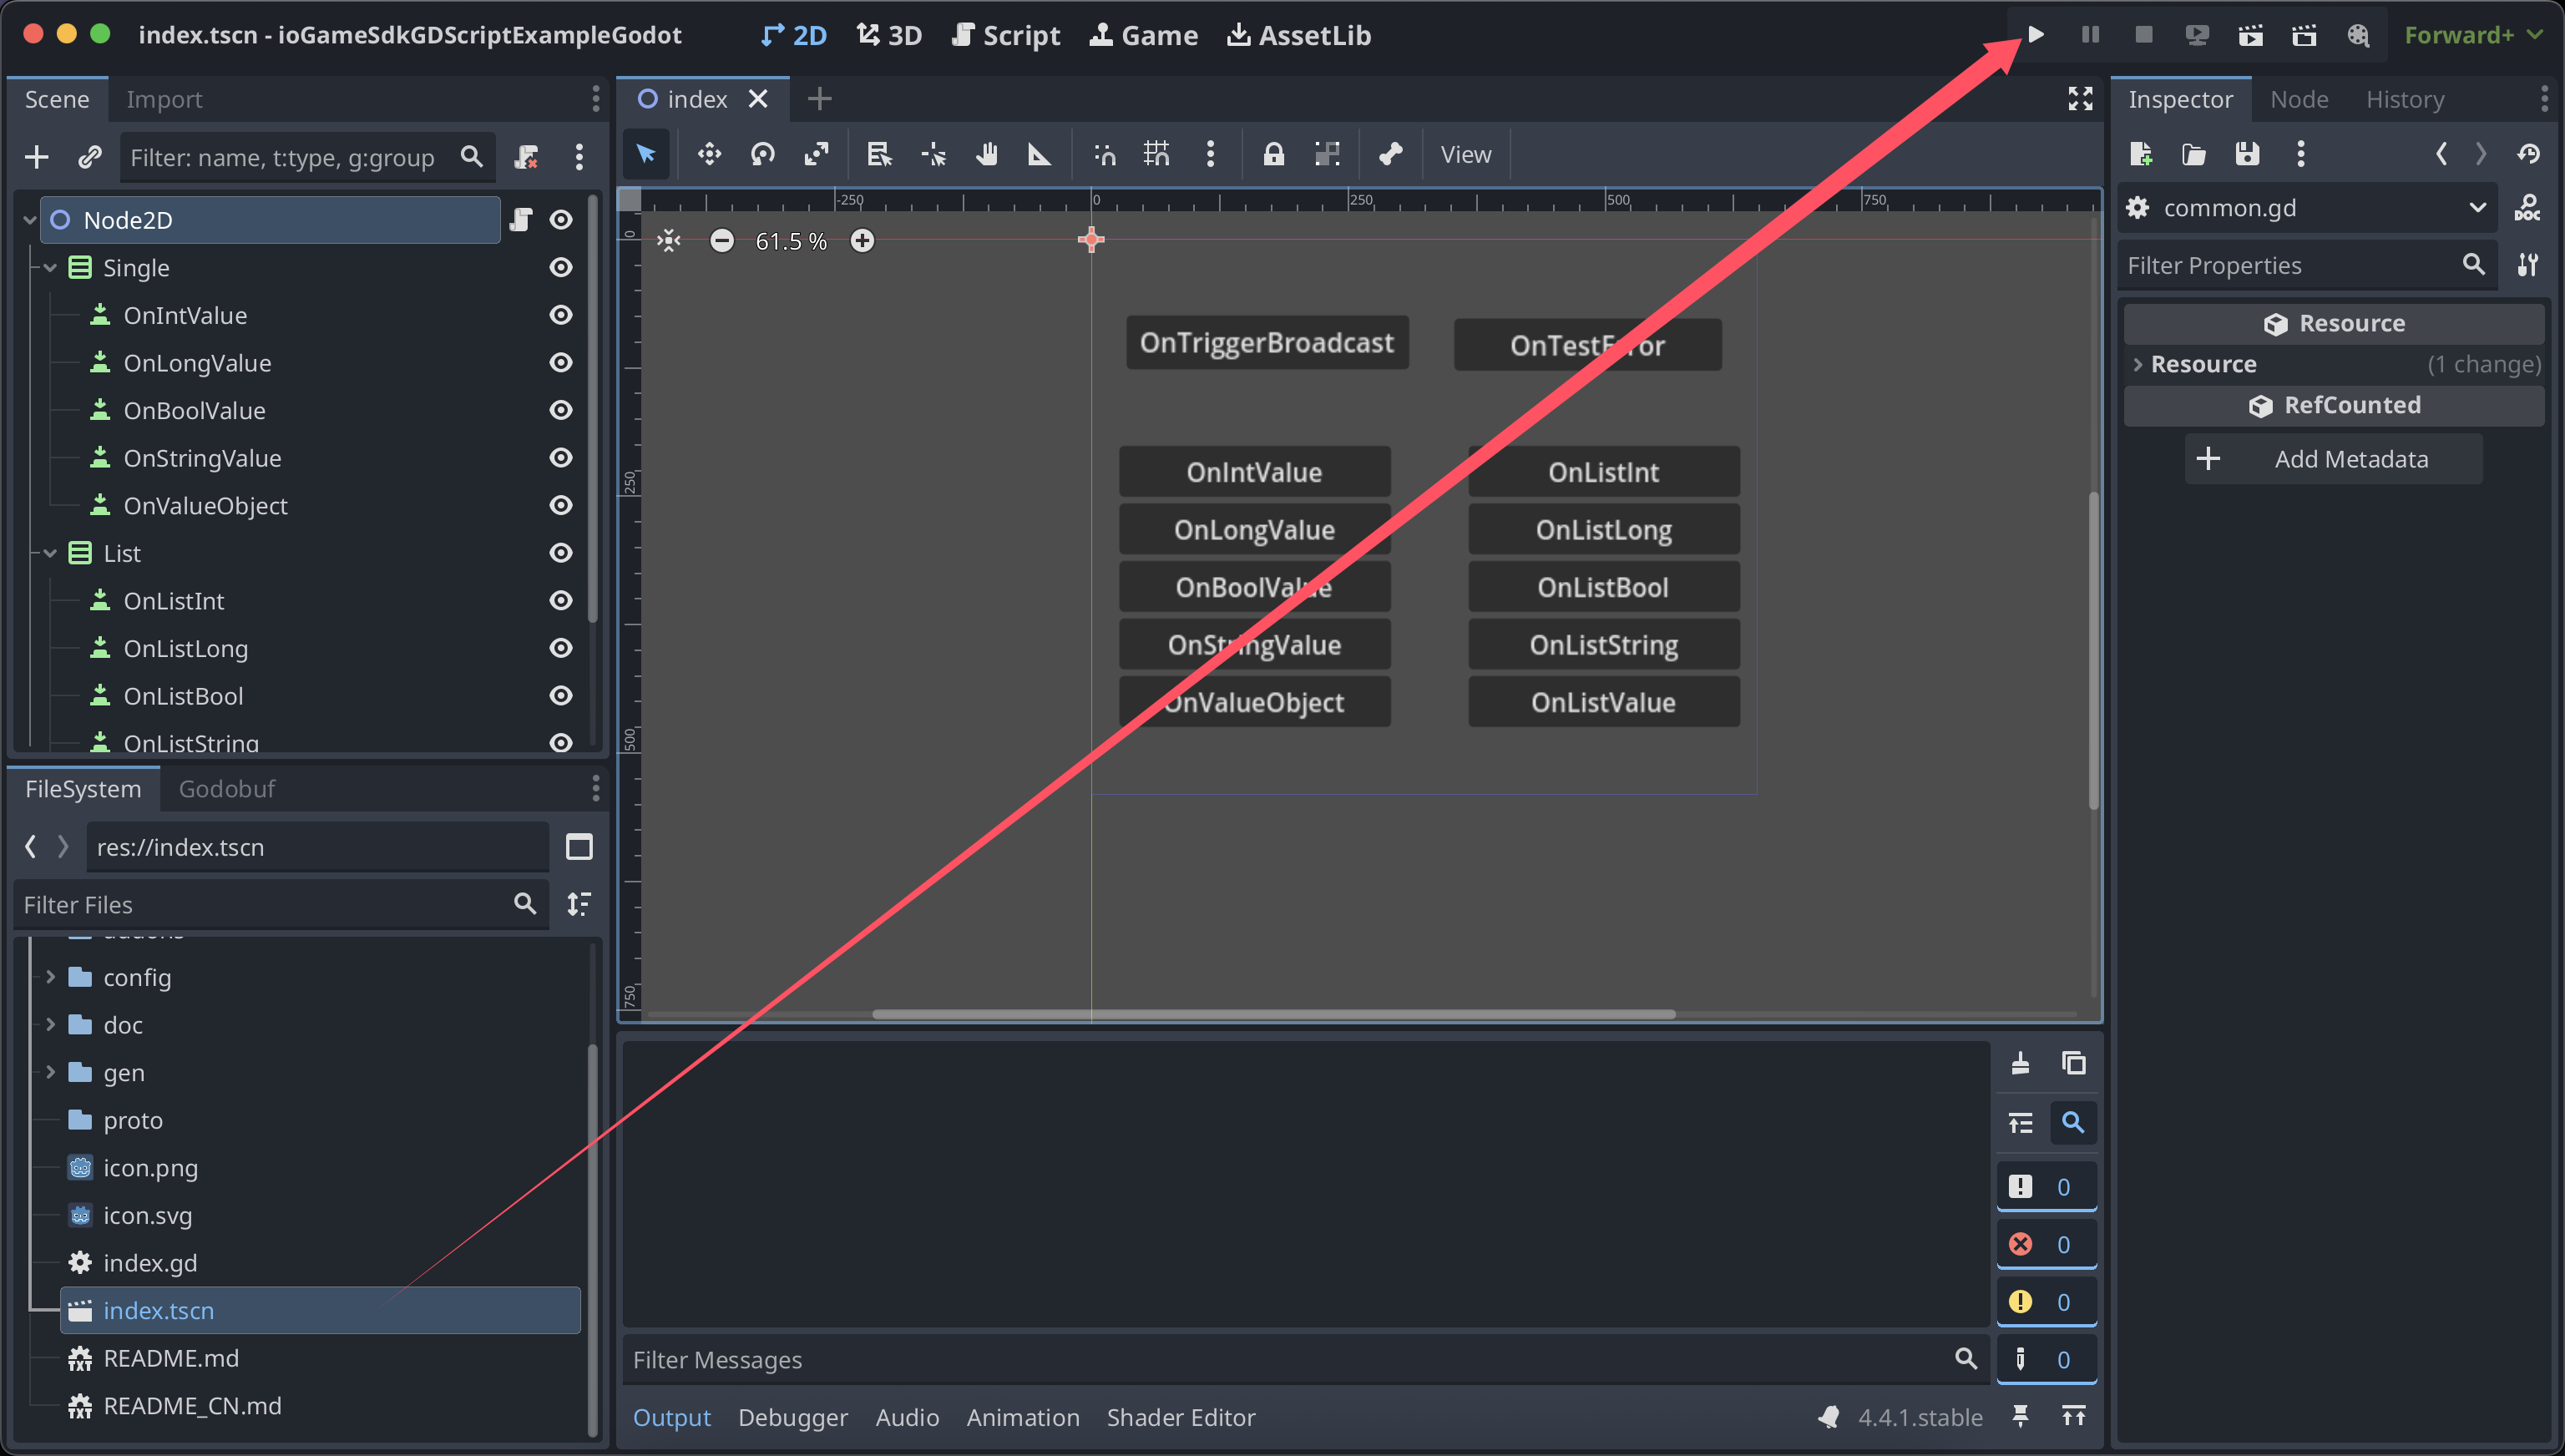Image resolution: width=2565 pixels, height=1456 pixels.
Task: Click the Add Metadata button
Action: pyautogui.click(x=2332, y=459)
